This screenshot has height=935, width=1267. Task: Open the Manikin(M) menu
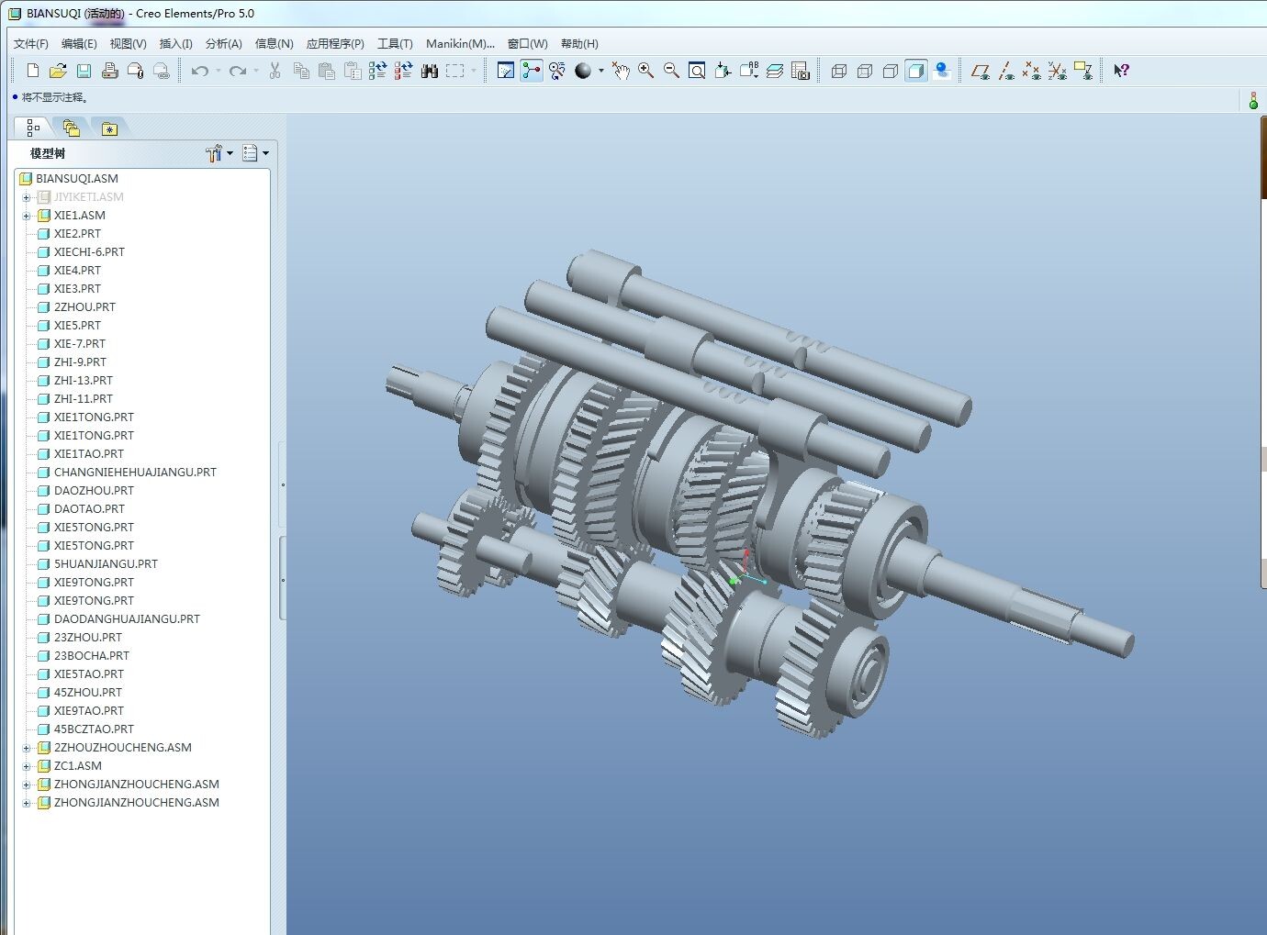click(x=460, y=43)
